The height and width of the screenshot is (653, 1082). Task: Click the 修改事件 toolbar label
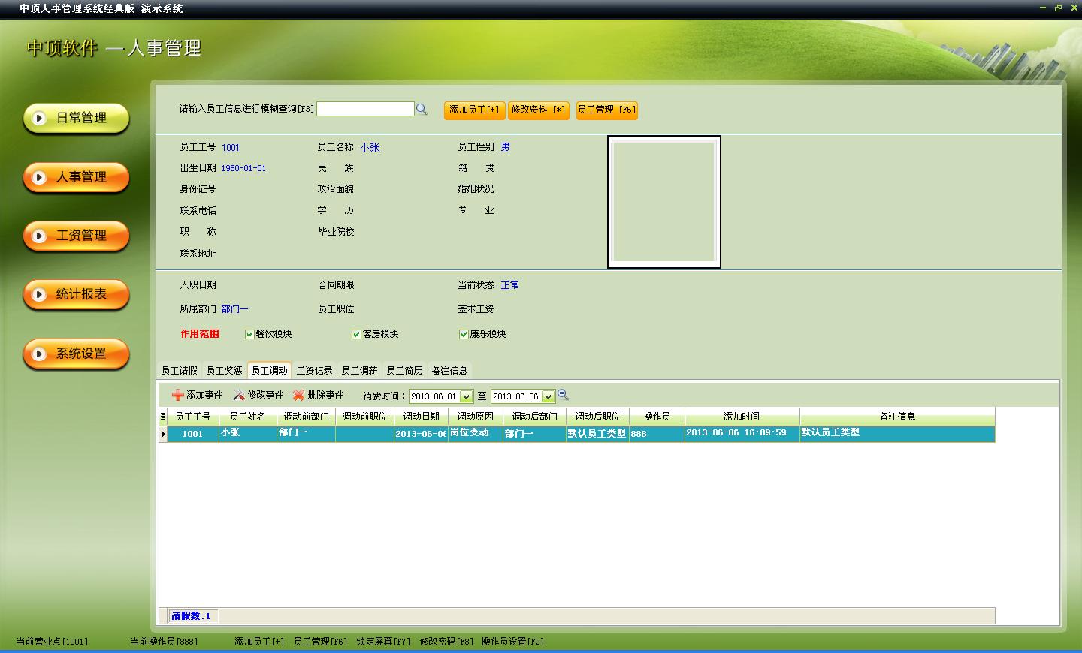tap(266, 395)
